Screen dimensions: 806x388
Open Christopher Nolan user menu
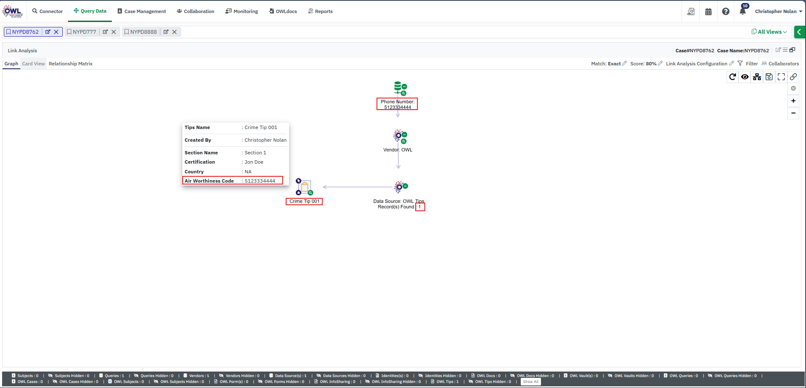coord(778,11)
